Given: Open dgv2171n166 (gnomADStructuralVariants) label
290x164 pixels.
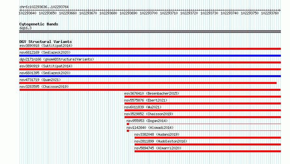Looking at the screenshot, I should click(x=57, y=59).
